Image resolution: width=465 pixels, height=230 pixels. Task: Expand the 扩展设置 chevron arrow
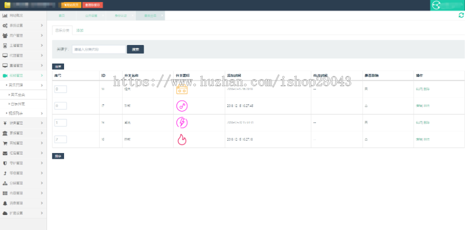pos(42,213)
